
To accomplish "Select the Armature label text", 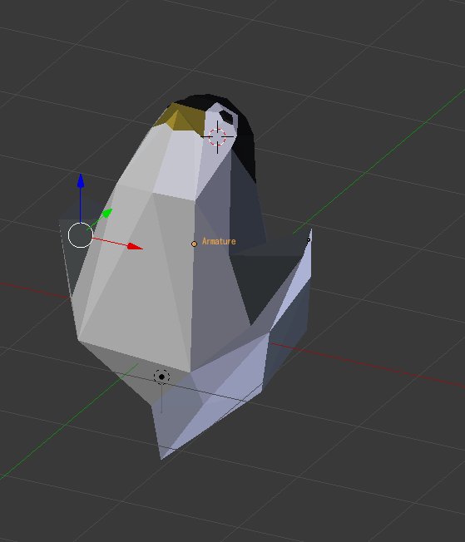I will (219, 241).
